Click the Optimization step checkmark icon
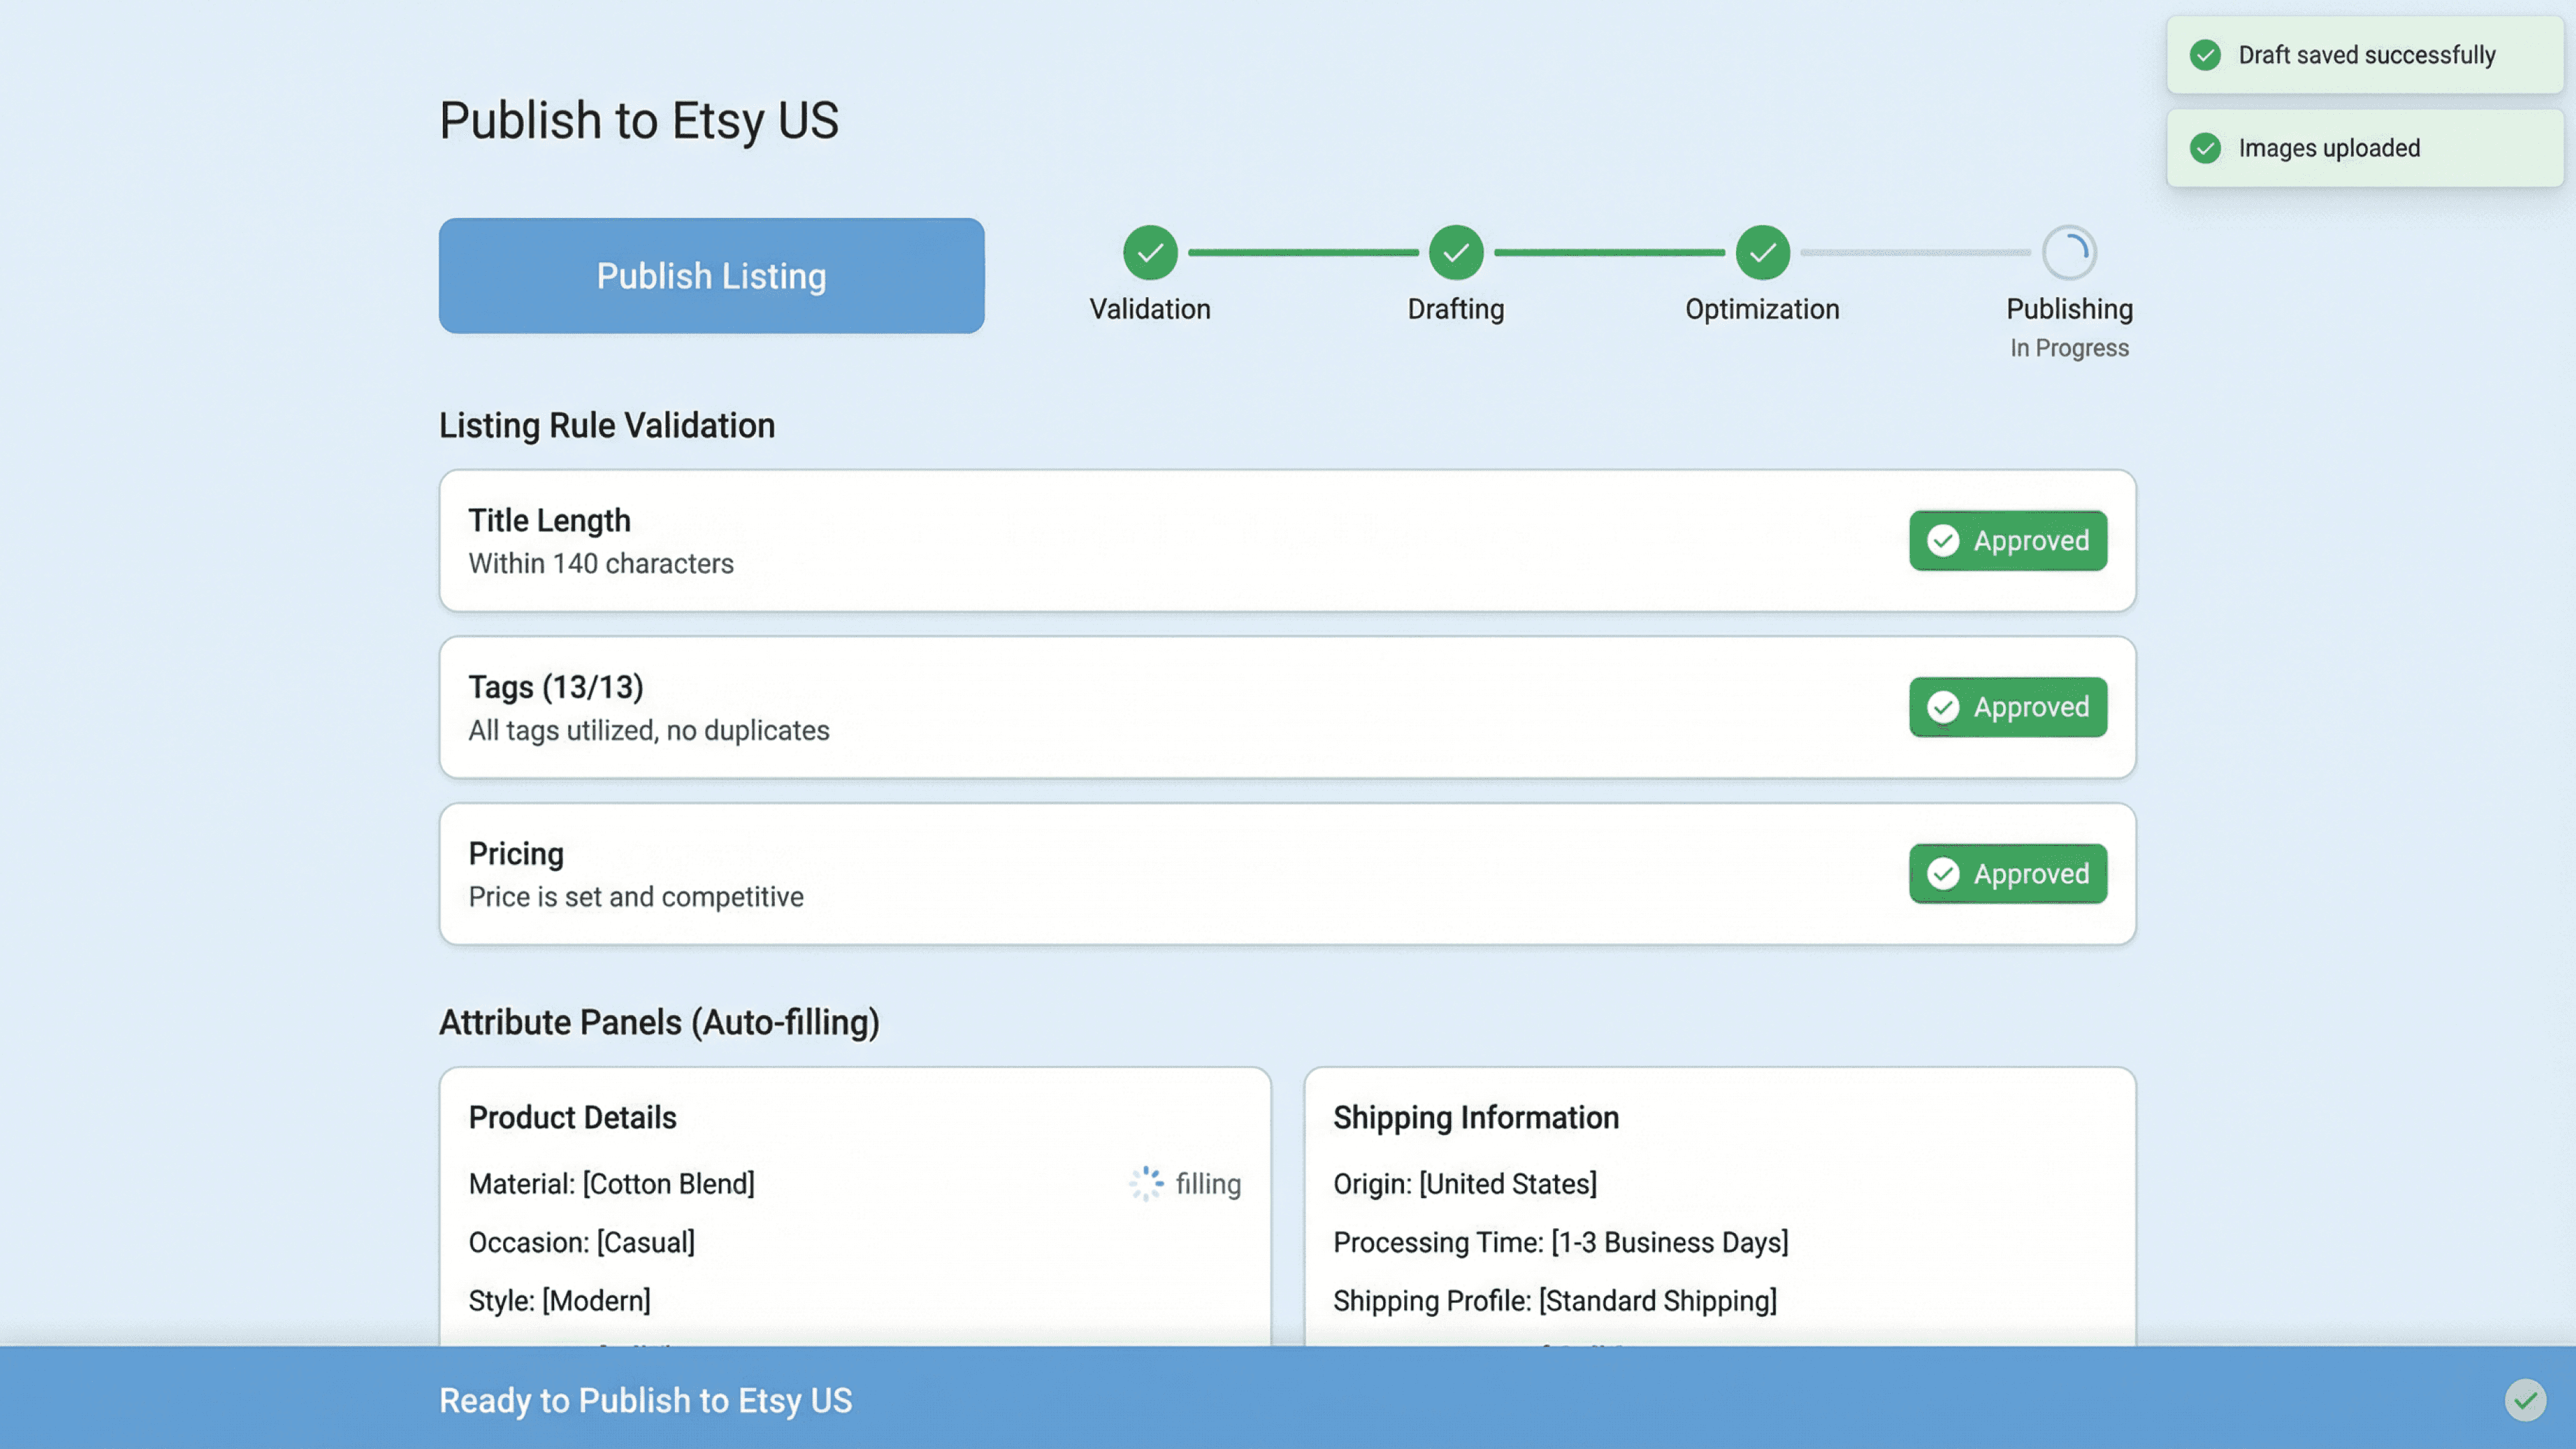The width and height of the screenshot is (2576, 1449). (1762, 252)
